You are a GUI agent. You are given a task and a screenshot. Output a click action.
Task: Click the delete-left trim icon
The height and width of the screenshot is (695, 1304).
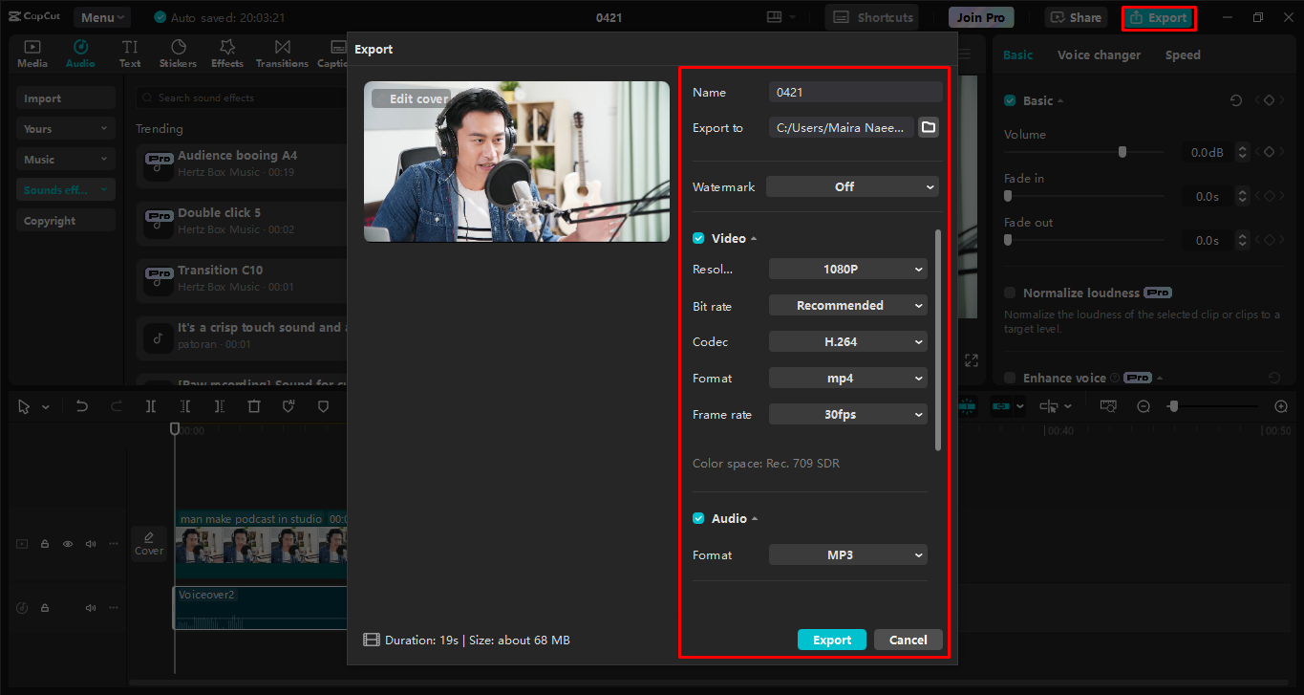point(185,406)
